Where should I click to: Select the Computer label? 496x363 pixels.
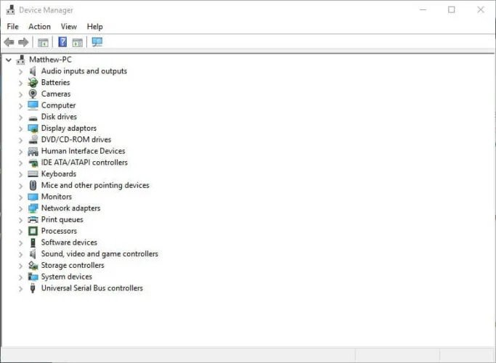point(59,105)
